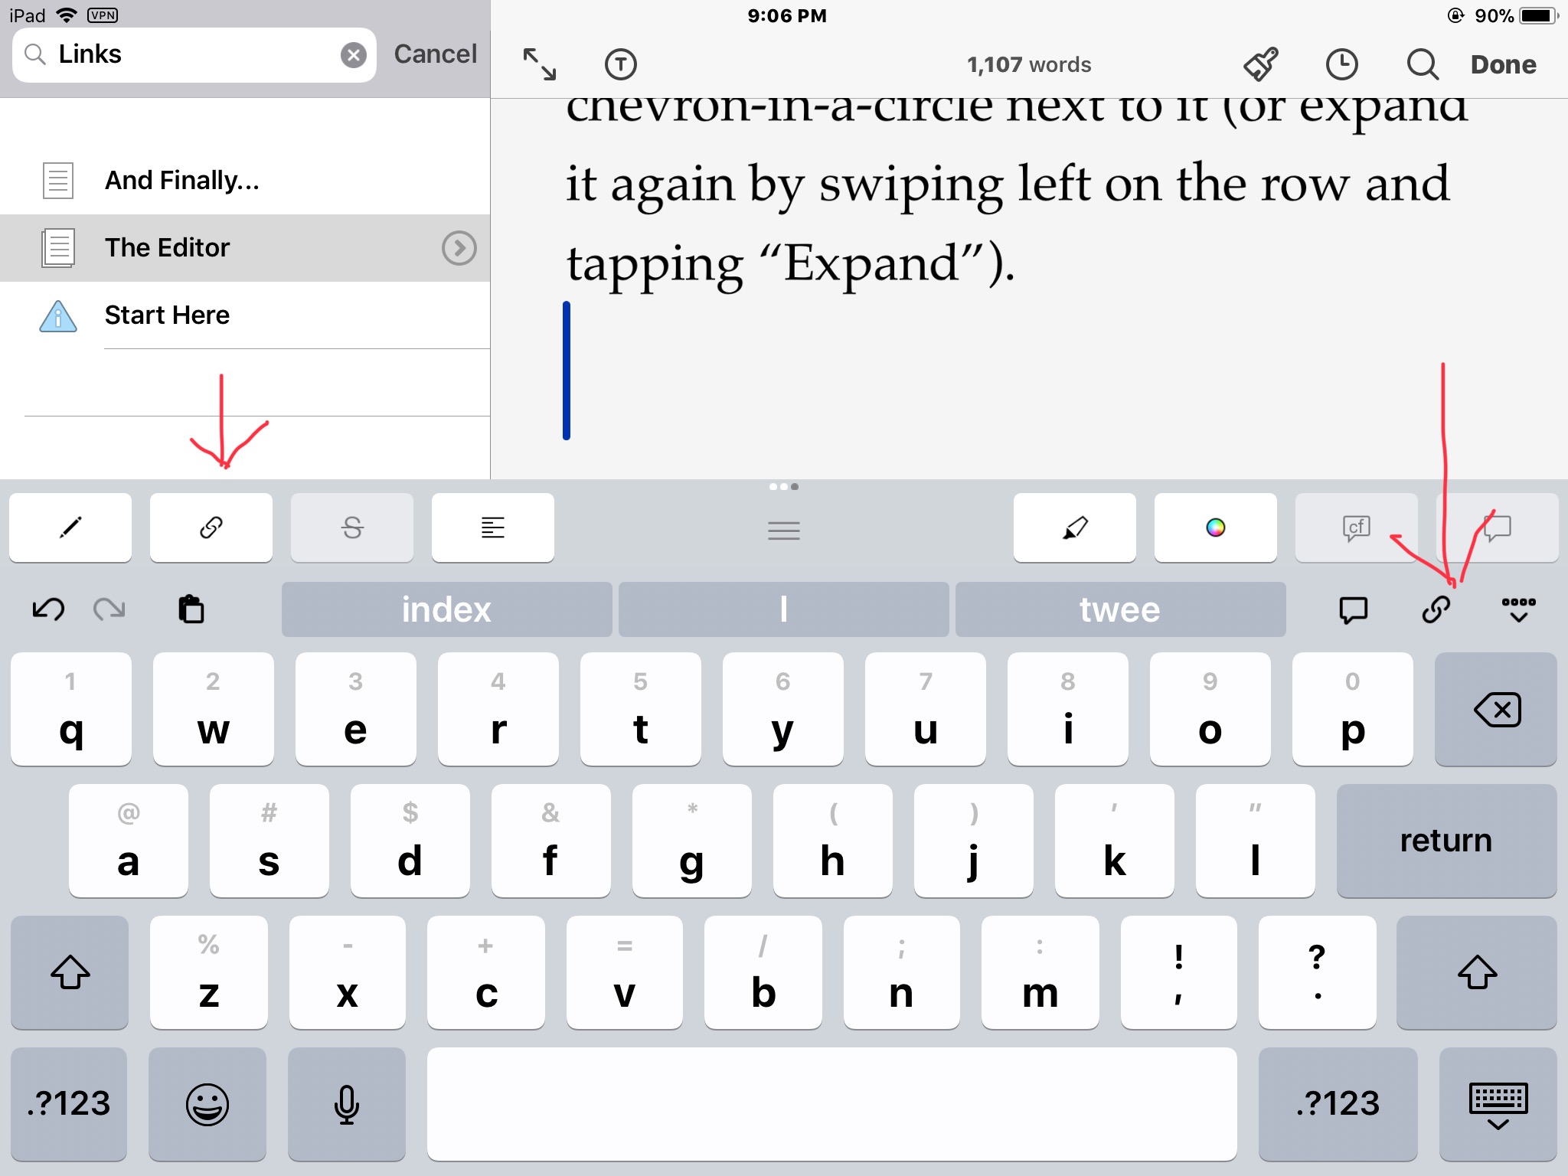Expand The Editor row chevron
The width and height of the screenshot is (1568, 1176).
pos(459,248)
